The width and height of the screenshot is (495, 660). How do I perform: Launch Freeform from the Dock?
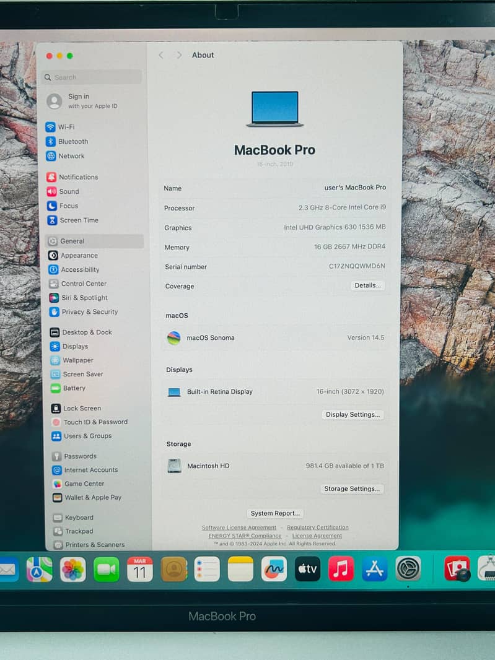[x=274, y=569]
